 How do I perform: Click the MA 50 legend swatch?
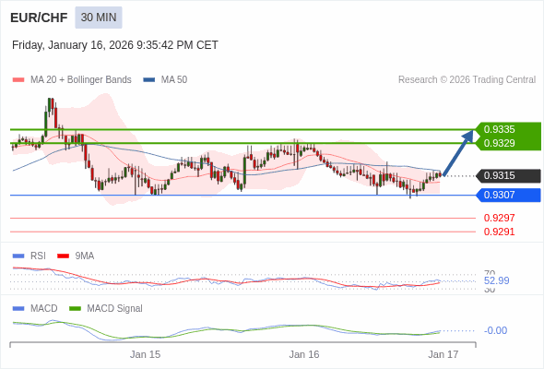click(149, 80)
